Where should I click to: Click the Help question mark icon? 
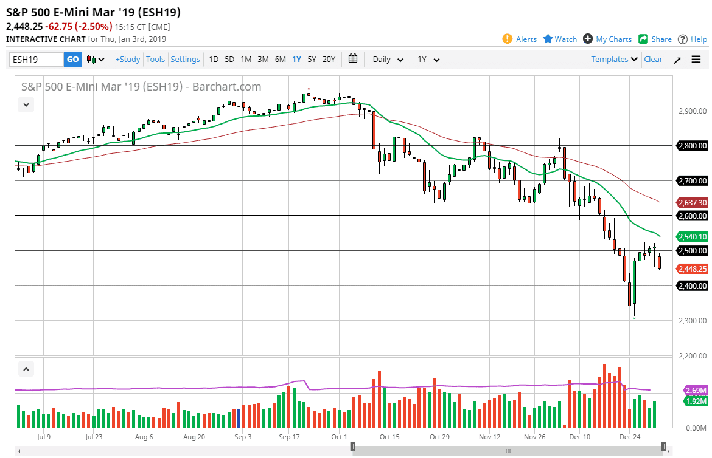(x=683, y=38)
